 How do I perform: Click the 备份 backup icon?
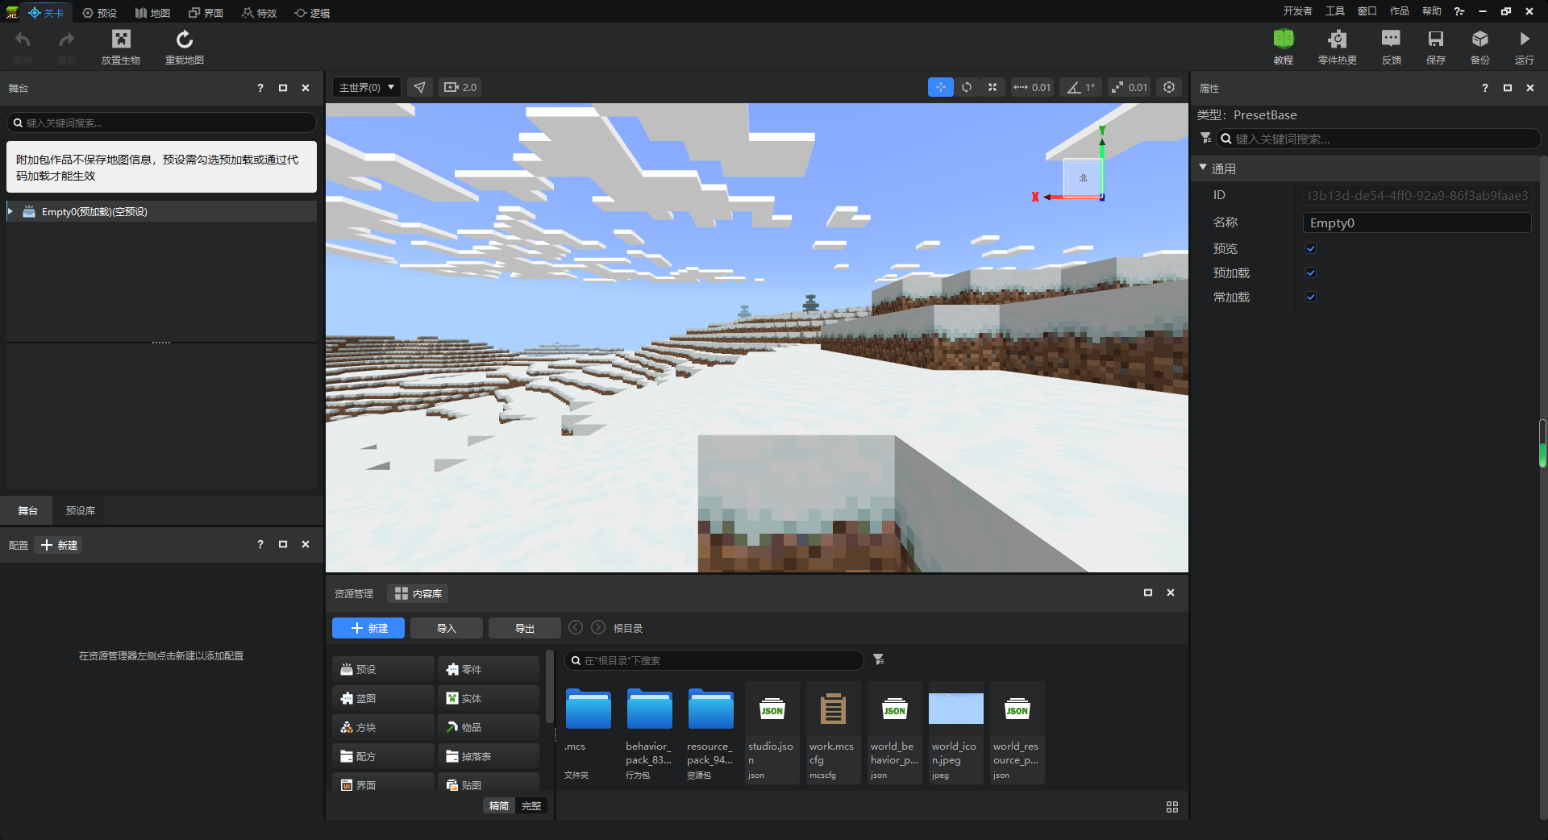coord(1479,40)
